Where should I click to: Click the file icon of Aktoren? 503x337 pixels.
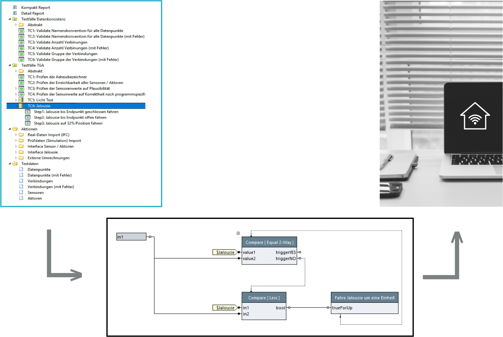click(x=21, y=198)
